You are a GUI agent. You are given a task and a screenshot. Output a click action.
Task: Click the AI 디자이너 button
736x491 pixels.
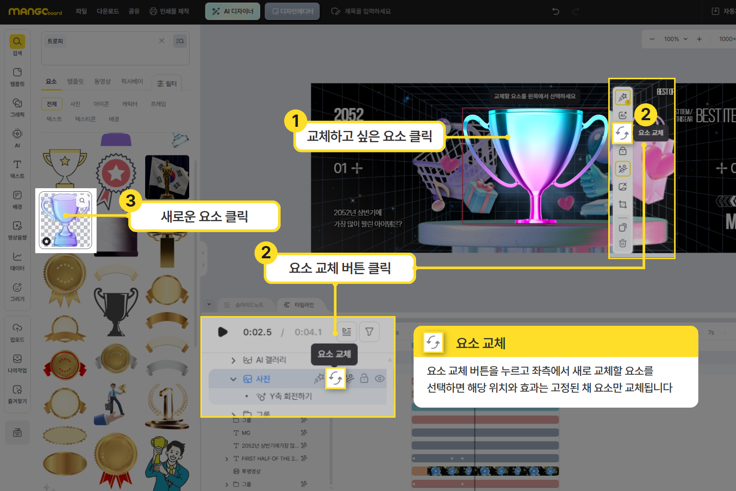[x=233, y=11]
